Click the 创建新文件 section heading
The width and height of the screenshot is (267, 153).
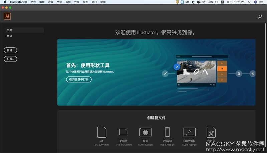coord(156,118)
